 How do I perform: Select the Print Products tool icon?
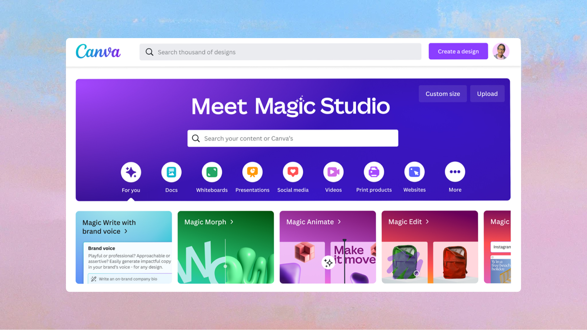(373, 172)
